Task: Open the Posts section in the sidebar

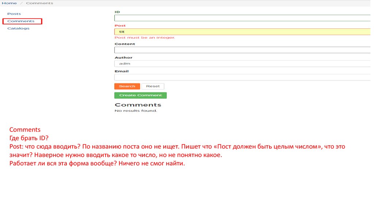Action: point(14,14)
